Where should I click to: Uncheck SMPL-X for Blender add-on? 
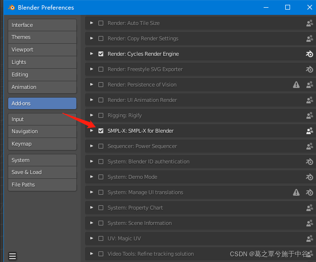[101, 131]
